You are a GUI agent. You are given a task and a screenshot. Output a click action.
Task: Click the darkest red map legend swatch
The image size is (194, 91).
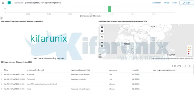coord(189,54)
